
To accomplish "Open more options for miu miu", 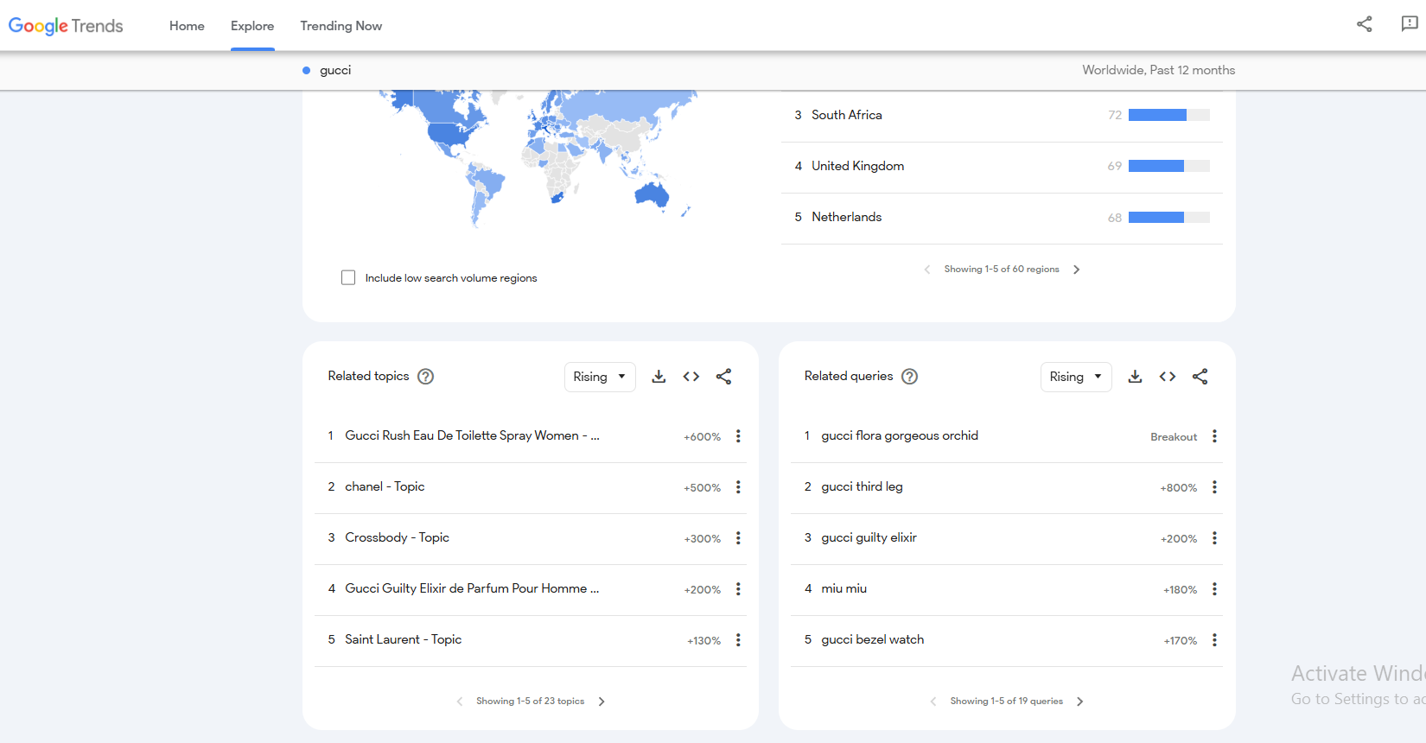I will pos(1214,589).
